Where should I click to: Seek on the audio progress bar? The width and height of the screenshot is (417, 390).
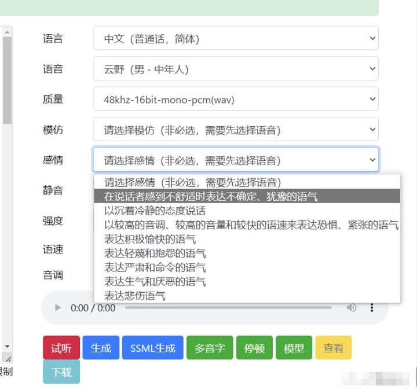(x=228, y=307)
